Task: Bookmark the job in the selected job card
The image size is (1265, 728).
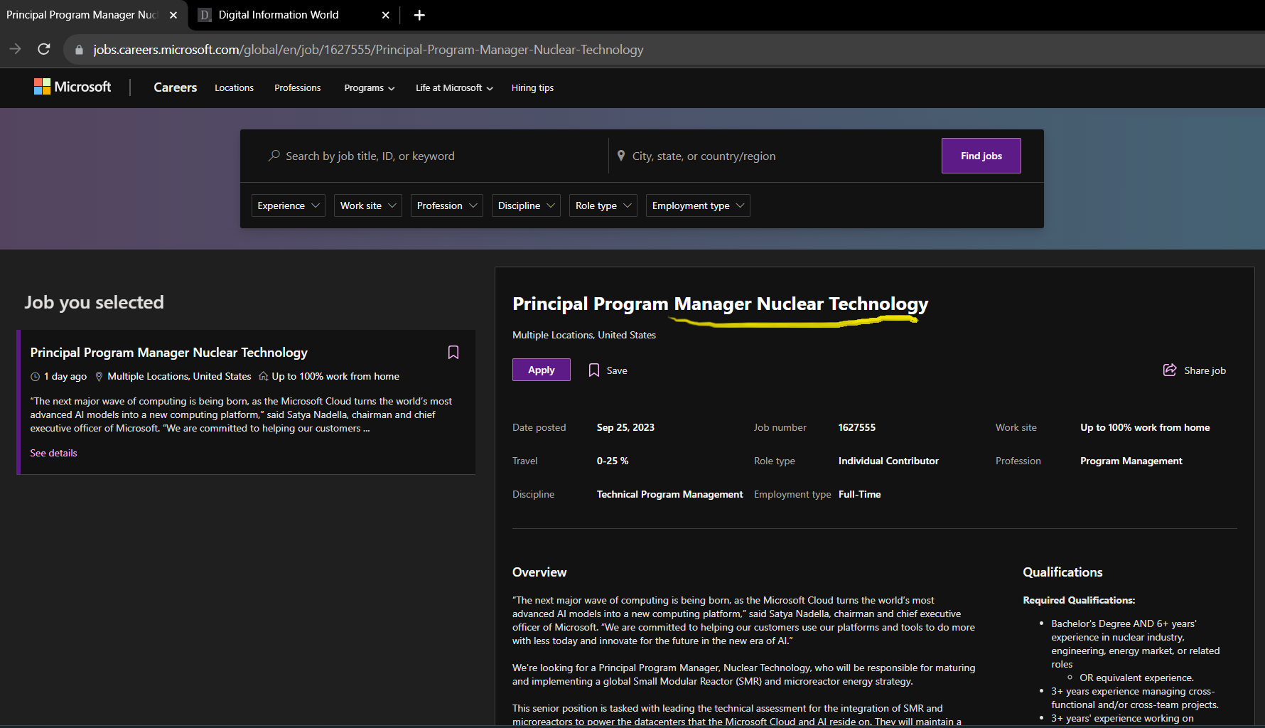Action: 453,353
